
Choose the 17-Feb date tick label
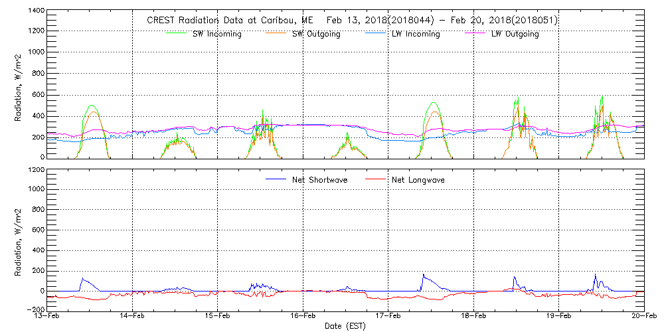pyautogui.click(x=388, y=317)
